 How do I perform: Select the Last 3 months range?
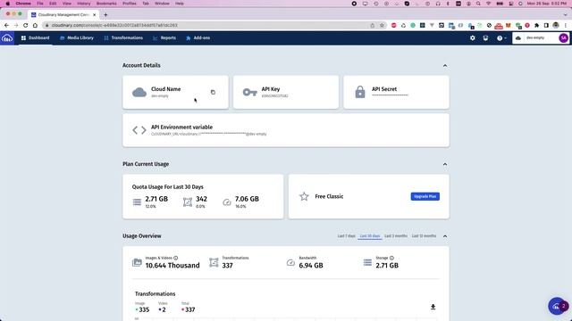(396, 235)
